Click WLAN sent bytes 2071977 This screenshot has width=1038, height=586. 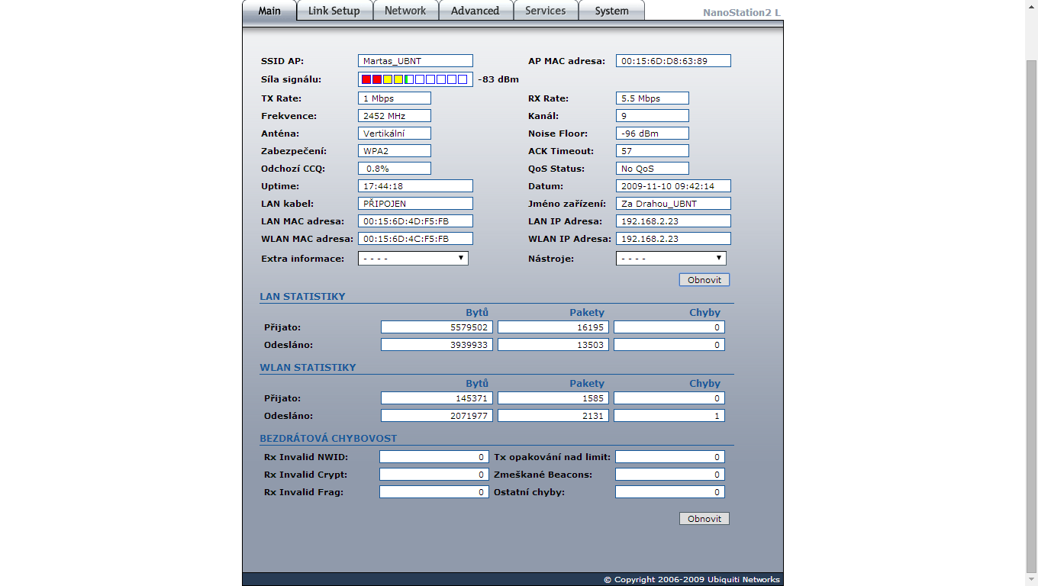coord(437,416)
